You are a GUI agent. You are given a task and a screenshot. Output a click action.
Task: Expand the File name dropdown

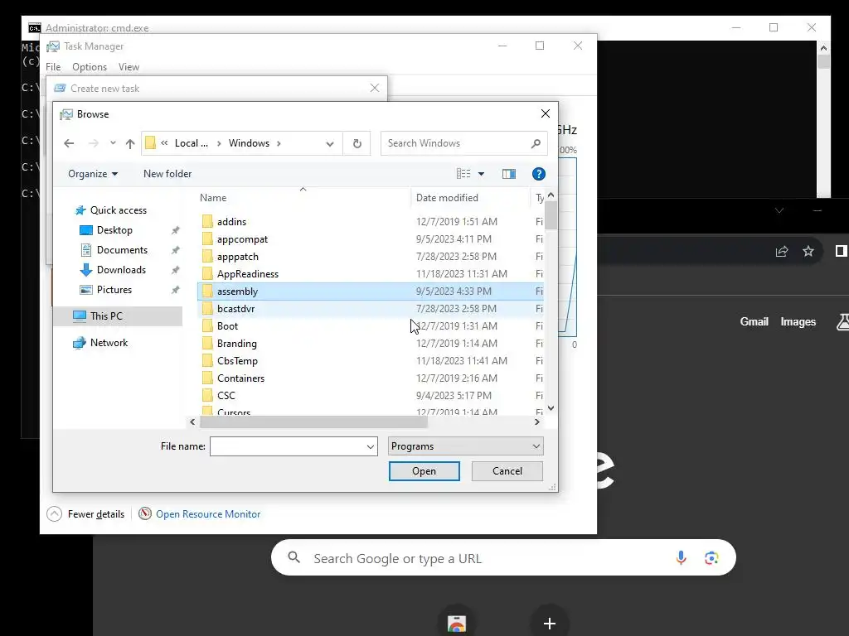pos(371,446)
